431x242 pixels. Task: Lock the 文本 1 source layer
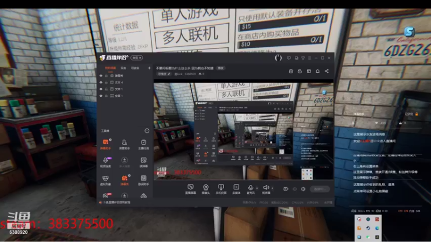[106, 89]
